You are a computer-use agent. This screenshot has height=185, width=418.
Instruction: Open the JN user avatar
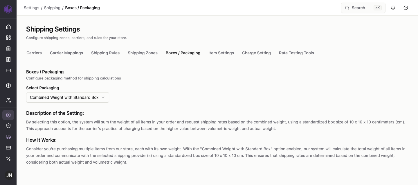(x=9, y=175)
